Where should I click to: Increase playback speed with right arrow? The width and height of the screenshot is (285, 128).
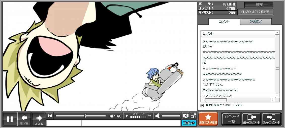click(x=150, y=116)
